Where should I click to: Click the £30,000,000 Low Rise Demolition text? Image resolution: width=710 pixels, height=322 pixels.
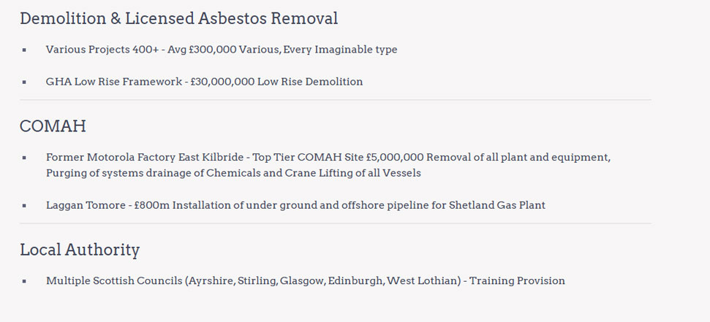pos(276,82)
